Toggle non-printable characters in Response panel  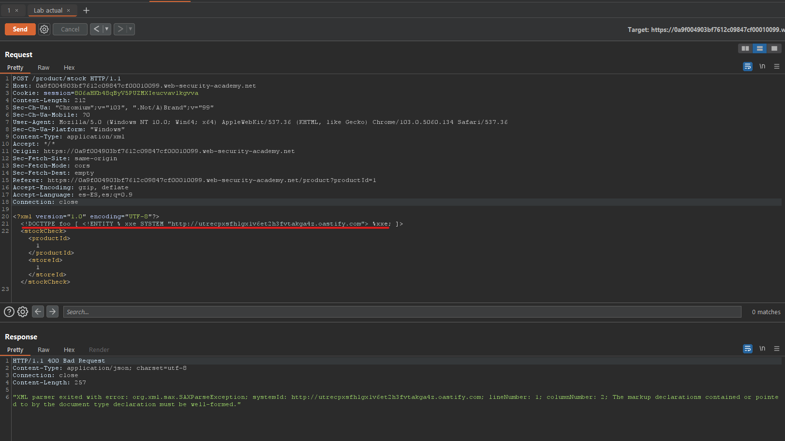(x=762, y=349)
